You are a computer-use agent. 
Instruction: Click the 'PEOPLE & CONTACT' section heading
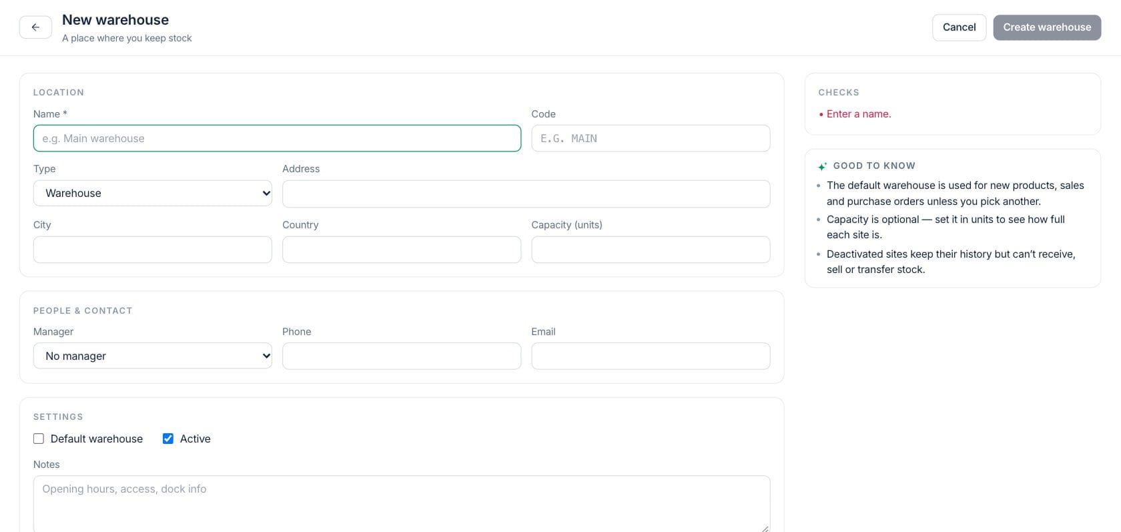[83, 310]
